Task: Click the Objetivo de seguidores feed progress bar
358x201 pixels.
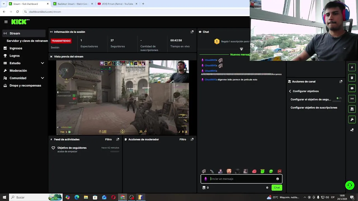Action: pos(115,152)
